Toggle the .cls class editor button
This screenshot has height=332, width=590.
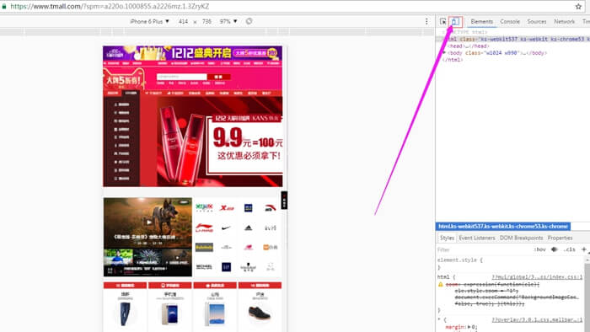click(x=570, y=249)
